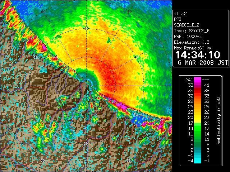Select the "PPI" scan type label
Viewport: 230px width, 172px height.
178,19
